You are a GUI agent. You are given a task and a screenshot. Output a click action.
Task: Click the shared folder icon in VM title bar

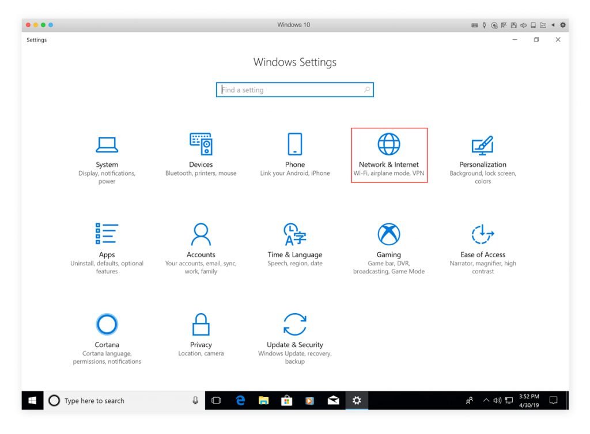543,25
